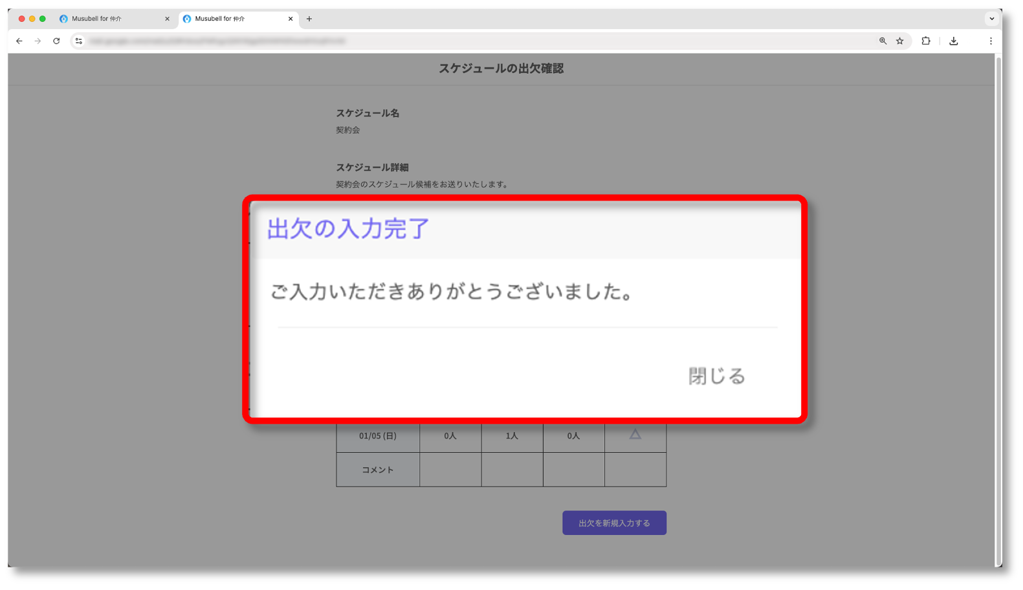Open Chrome's three-dot menu
The height and width of the screenshot is (590, 1023).
[x=990, y=41]
